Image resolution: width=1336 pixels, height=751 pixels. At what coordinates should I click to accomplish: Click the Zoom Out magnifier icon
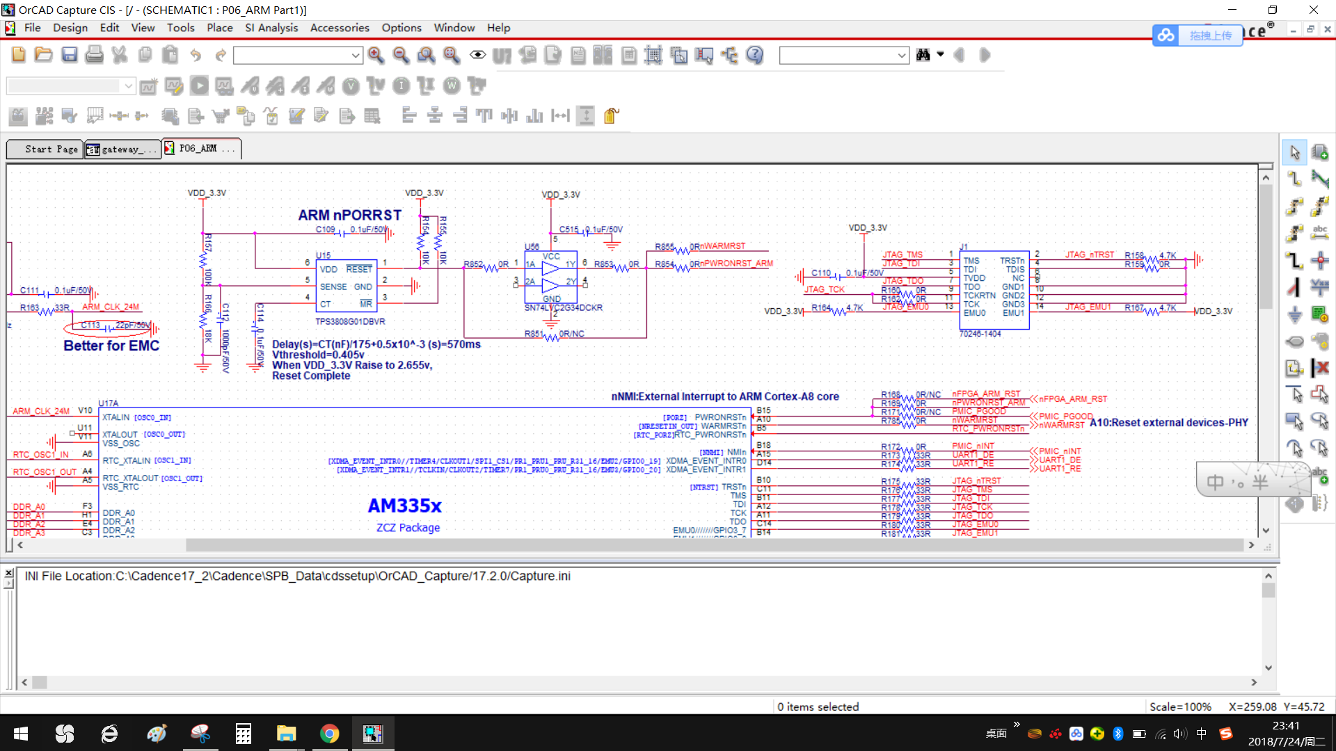pyautogui.click(x=401, y=55)
